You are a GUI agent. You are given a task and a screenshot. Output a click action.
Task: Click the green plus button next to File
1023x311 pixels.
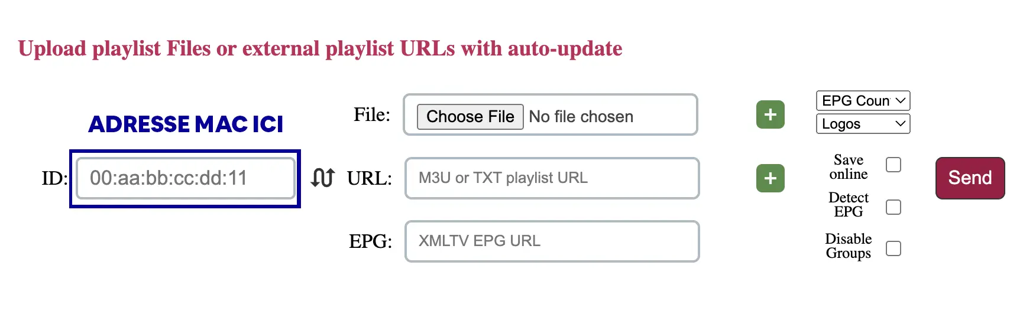pos(770,114)
